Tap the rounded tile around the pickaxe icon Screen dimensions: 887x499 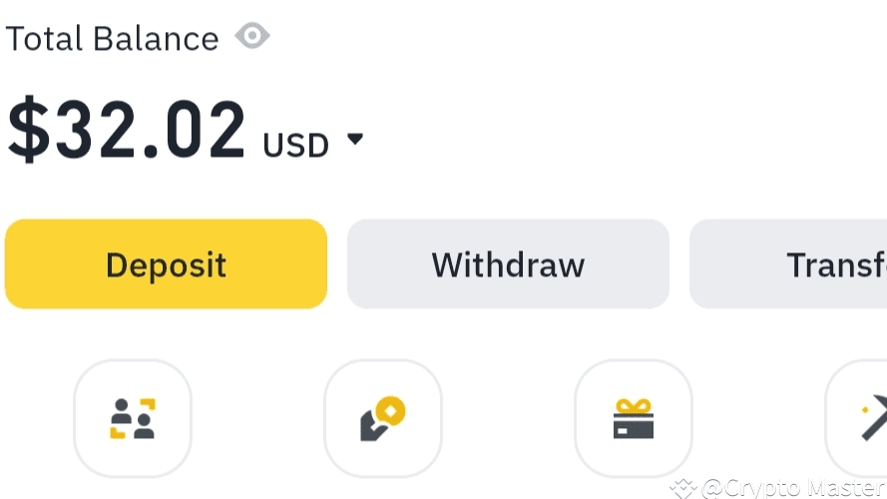pyautogui.click(x=856, y=418)
